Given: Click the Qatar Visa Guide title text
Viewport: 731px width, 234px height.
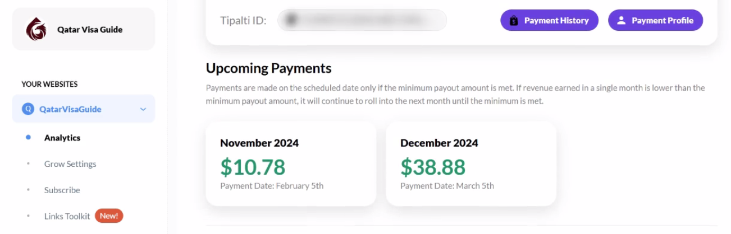Looking at the screenshot, I should [90, 30].
